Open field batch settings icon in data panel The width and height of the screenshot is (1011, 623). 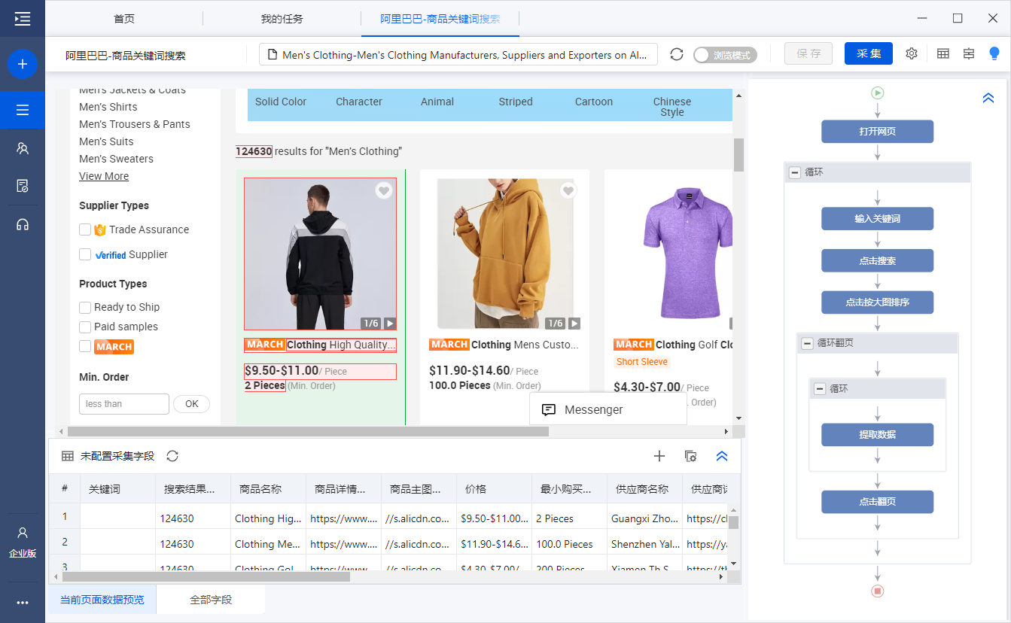pos(690,456)
